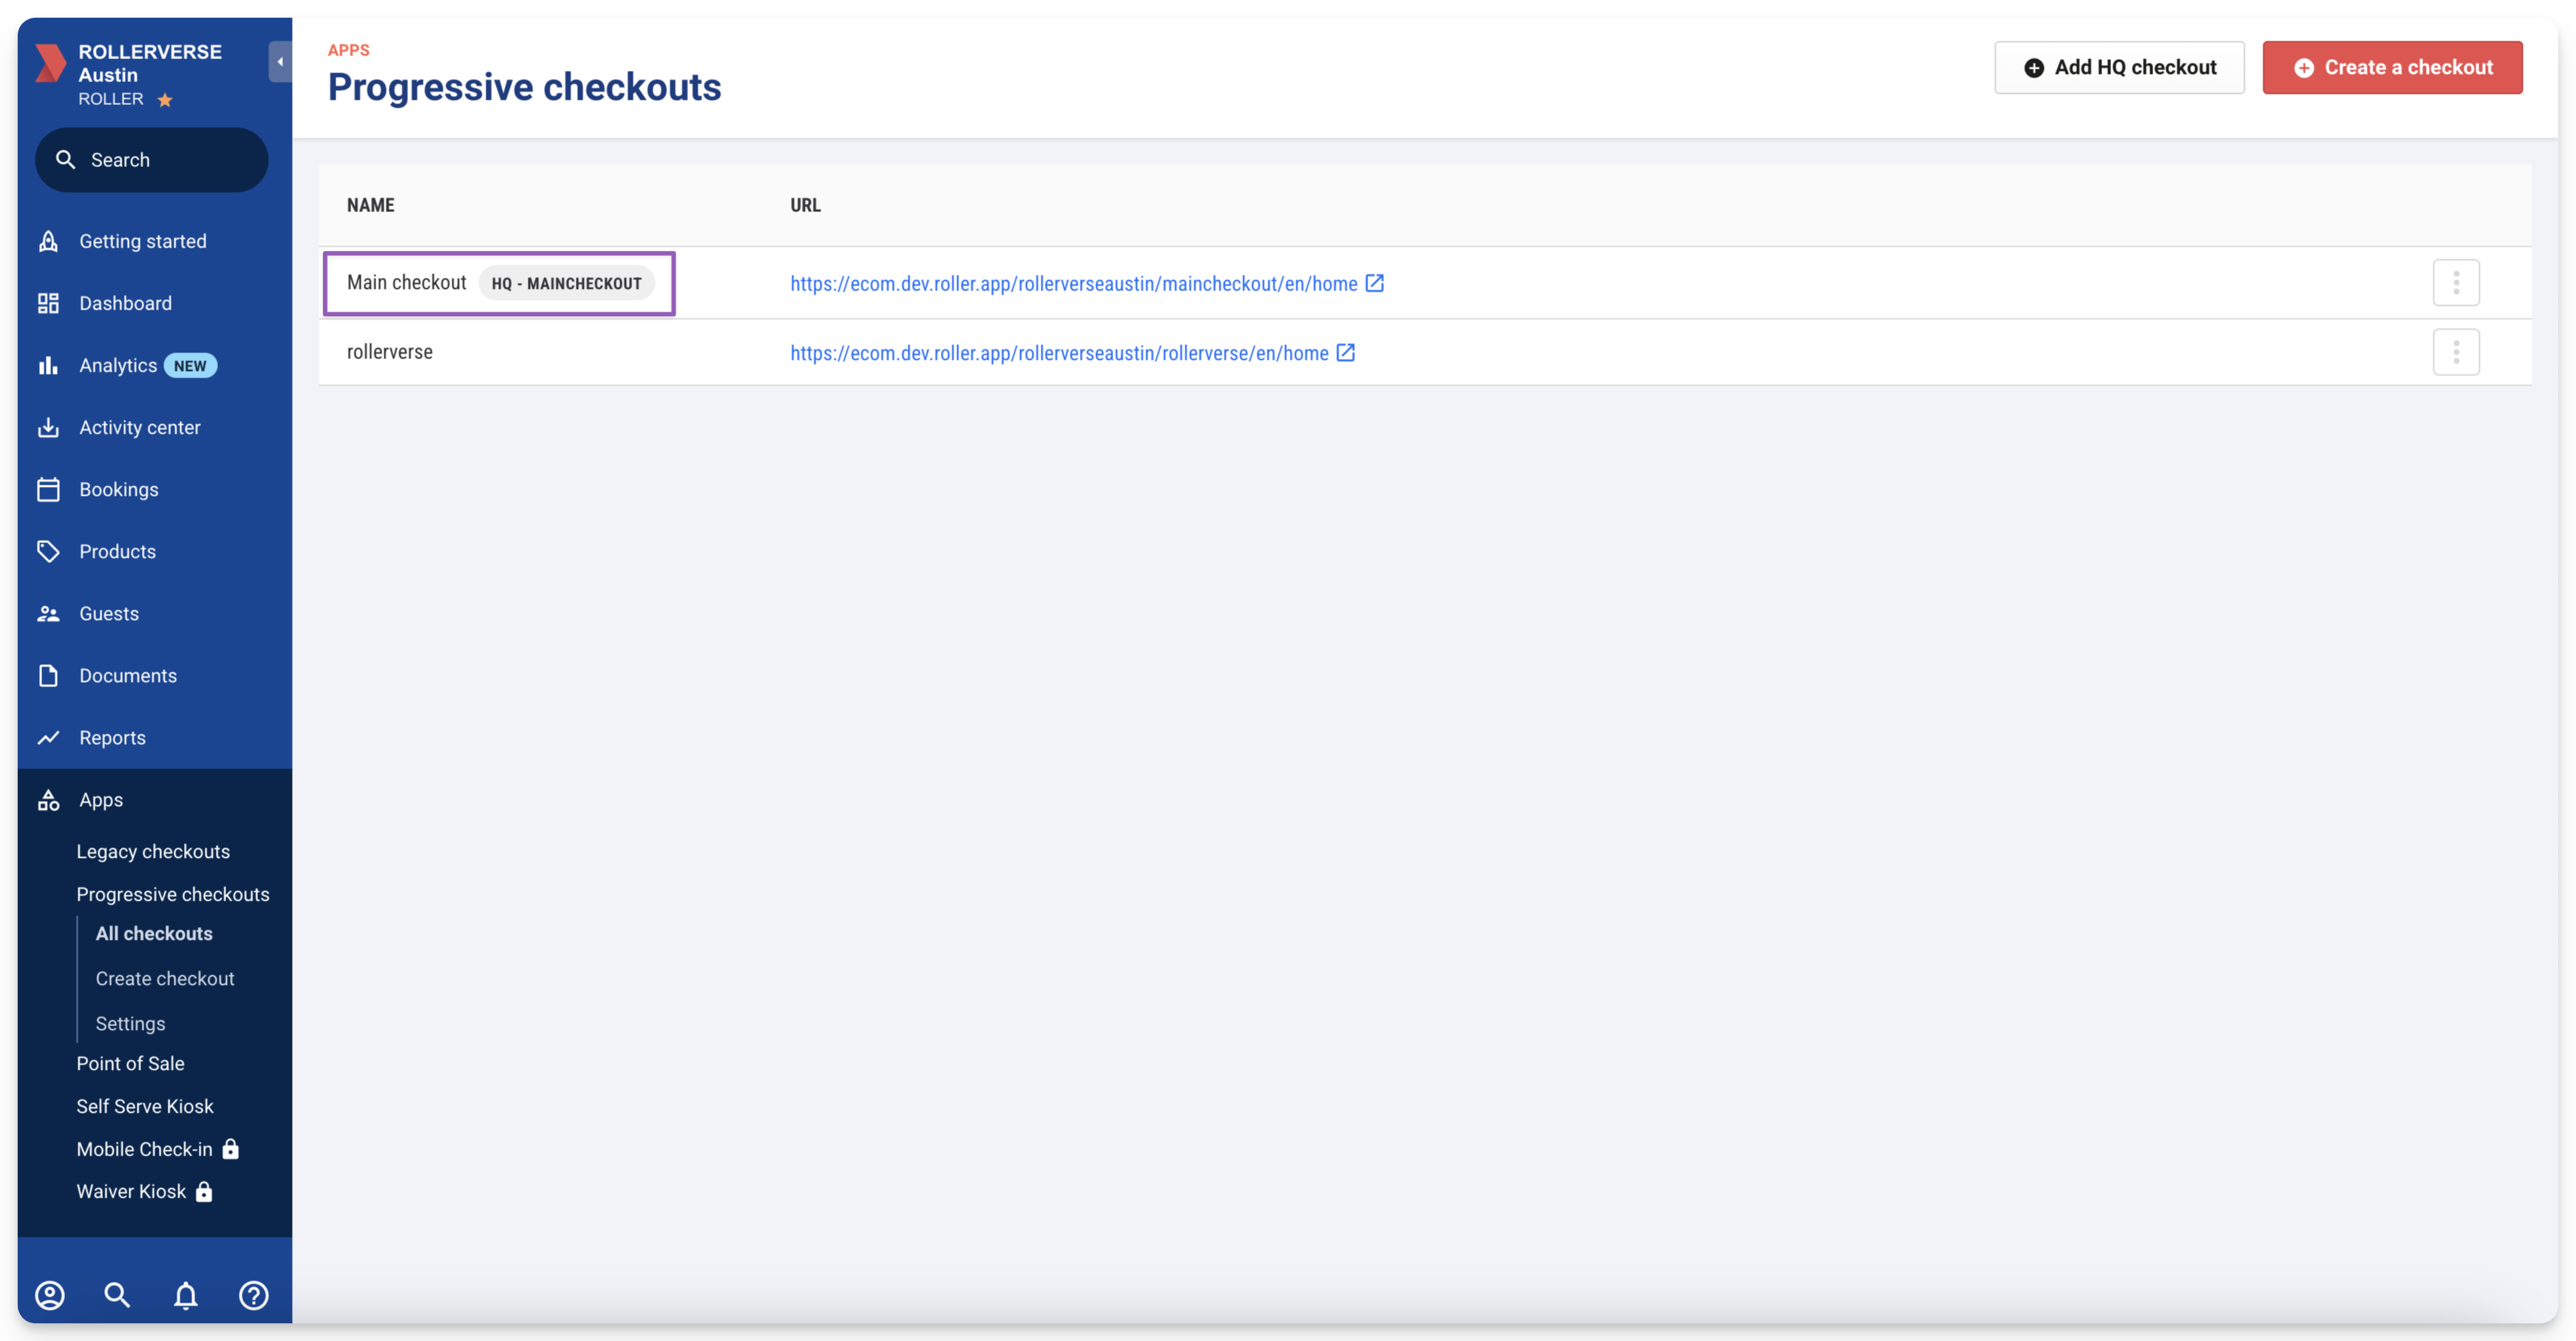
Task: Open Getting started page
Action: click(143, 242)
